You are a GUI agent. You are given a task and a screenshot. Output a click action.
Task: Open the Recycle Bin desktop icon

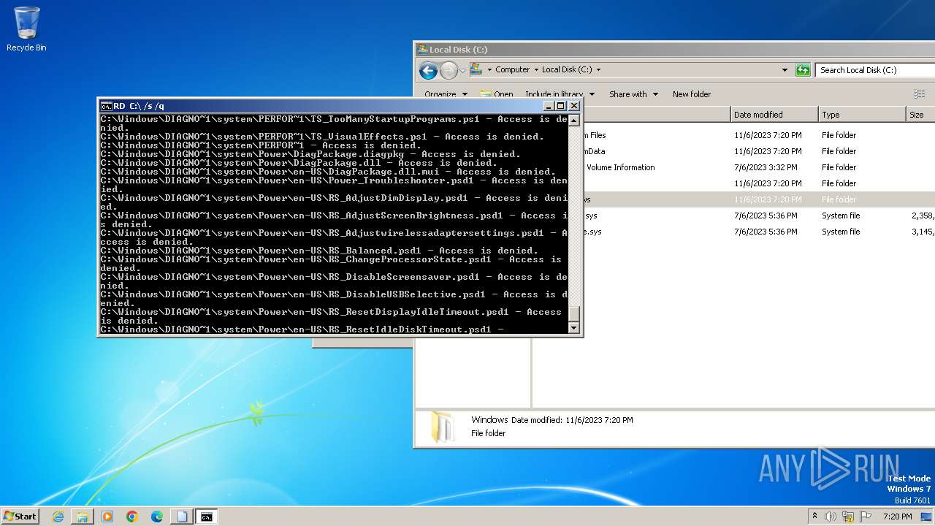click(26, 29)
